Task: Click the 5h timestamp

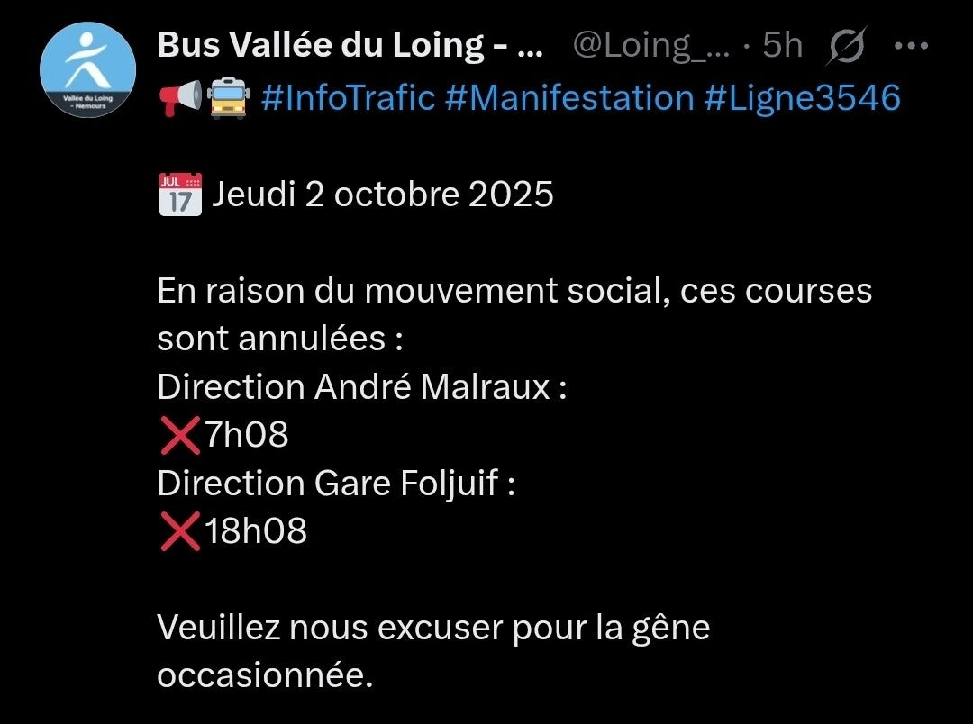Action: click(783, 45)
